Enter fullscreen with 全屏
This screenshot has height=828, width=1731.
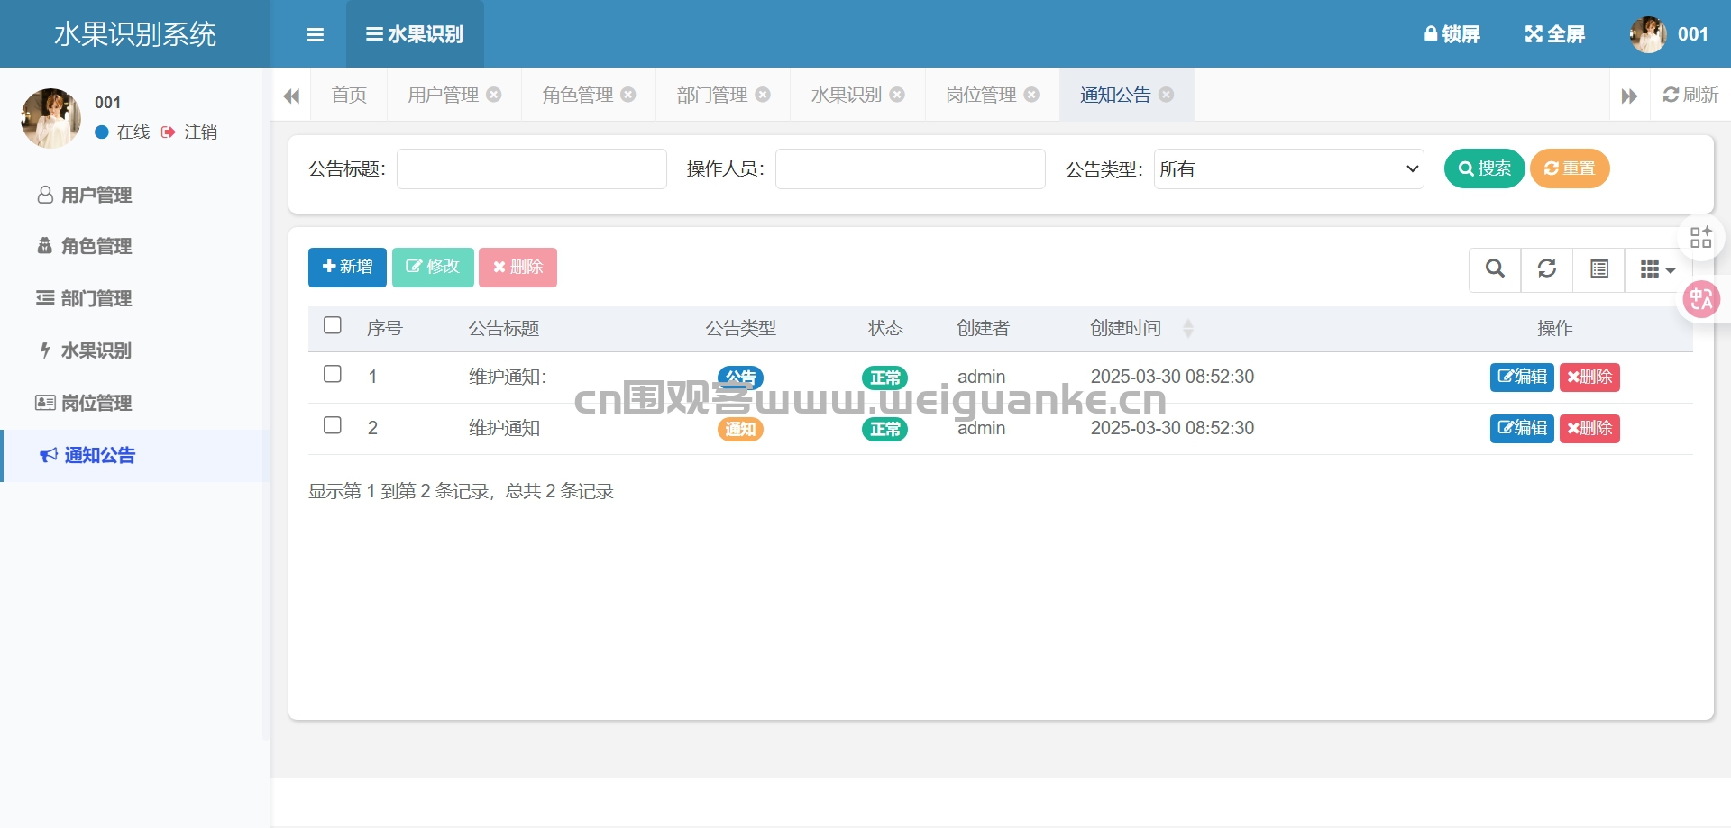[x=1555, y=34]
